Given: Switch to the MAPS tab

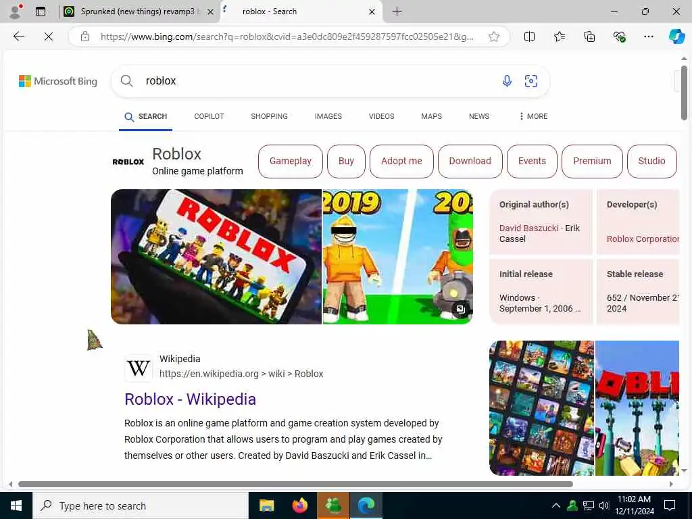Looking at the screenshot, I should (431, 116).
